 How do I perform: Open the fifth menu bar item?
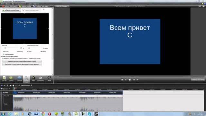pos(30,4)
